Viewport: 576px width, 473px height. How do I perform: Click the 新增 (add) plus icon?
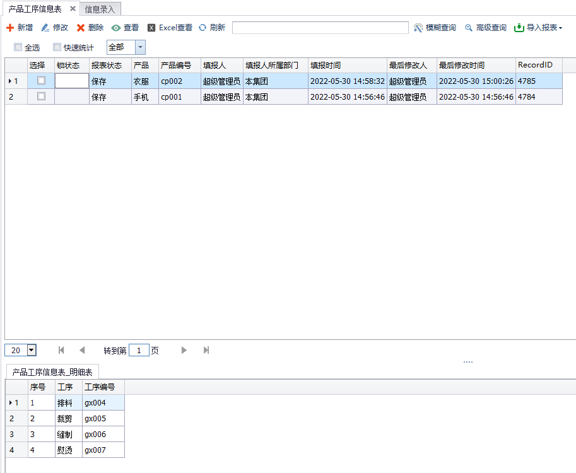tap(10, 28)
